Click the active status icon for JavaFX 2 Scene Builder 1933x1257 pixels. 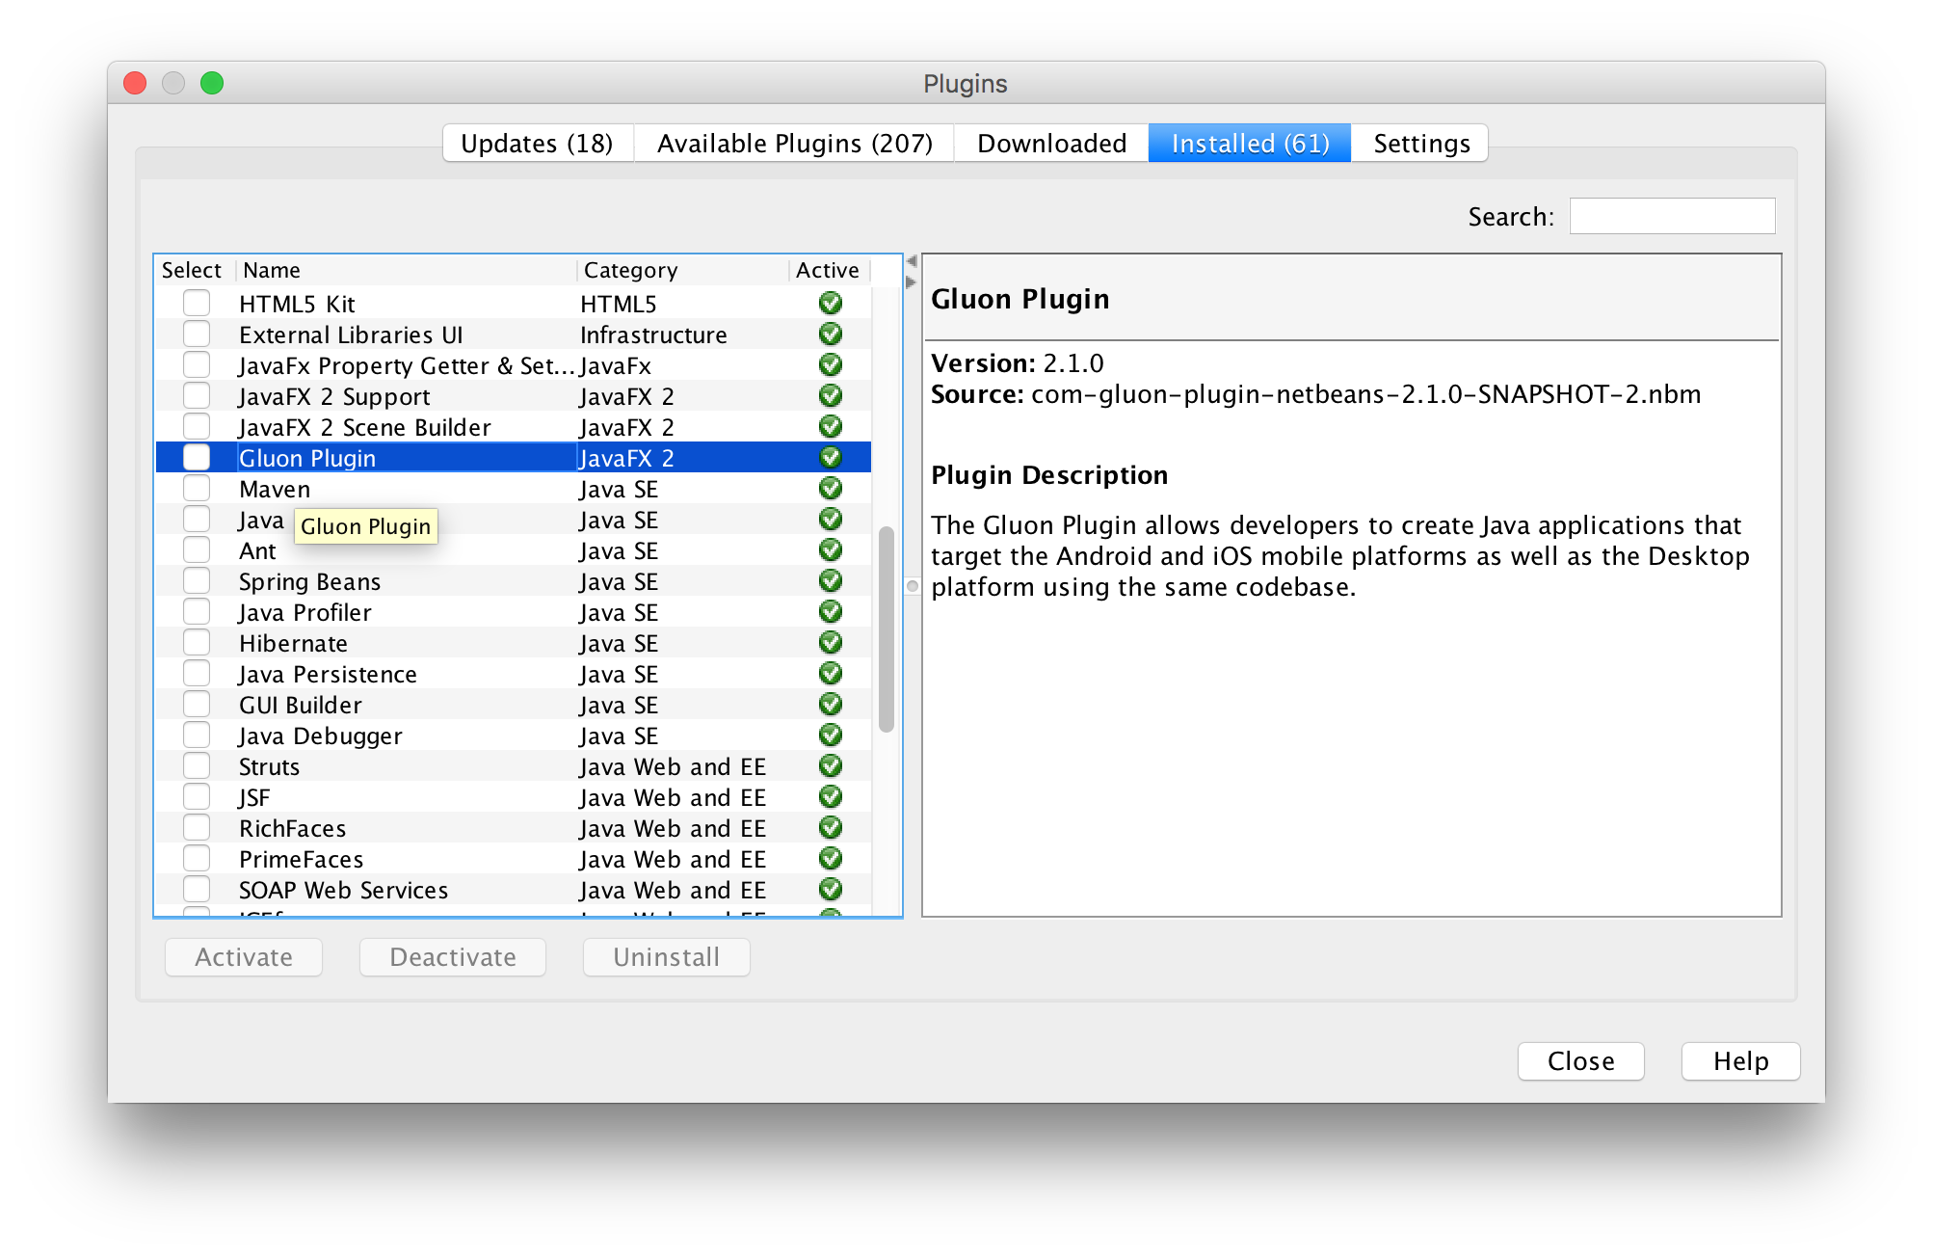tap(830, 427)
